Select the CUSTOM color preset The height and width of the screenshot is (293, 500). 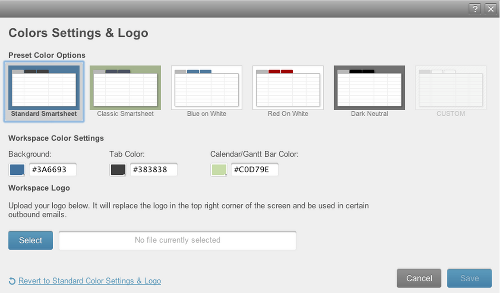[x=451, y=92]
